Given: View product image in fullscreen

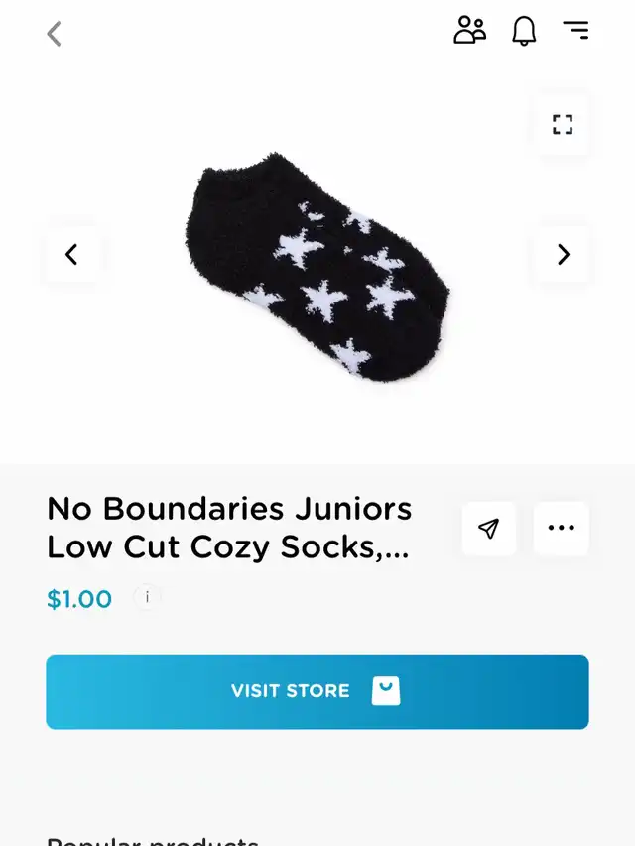Looking at the screenshot, I should 563,125.
